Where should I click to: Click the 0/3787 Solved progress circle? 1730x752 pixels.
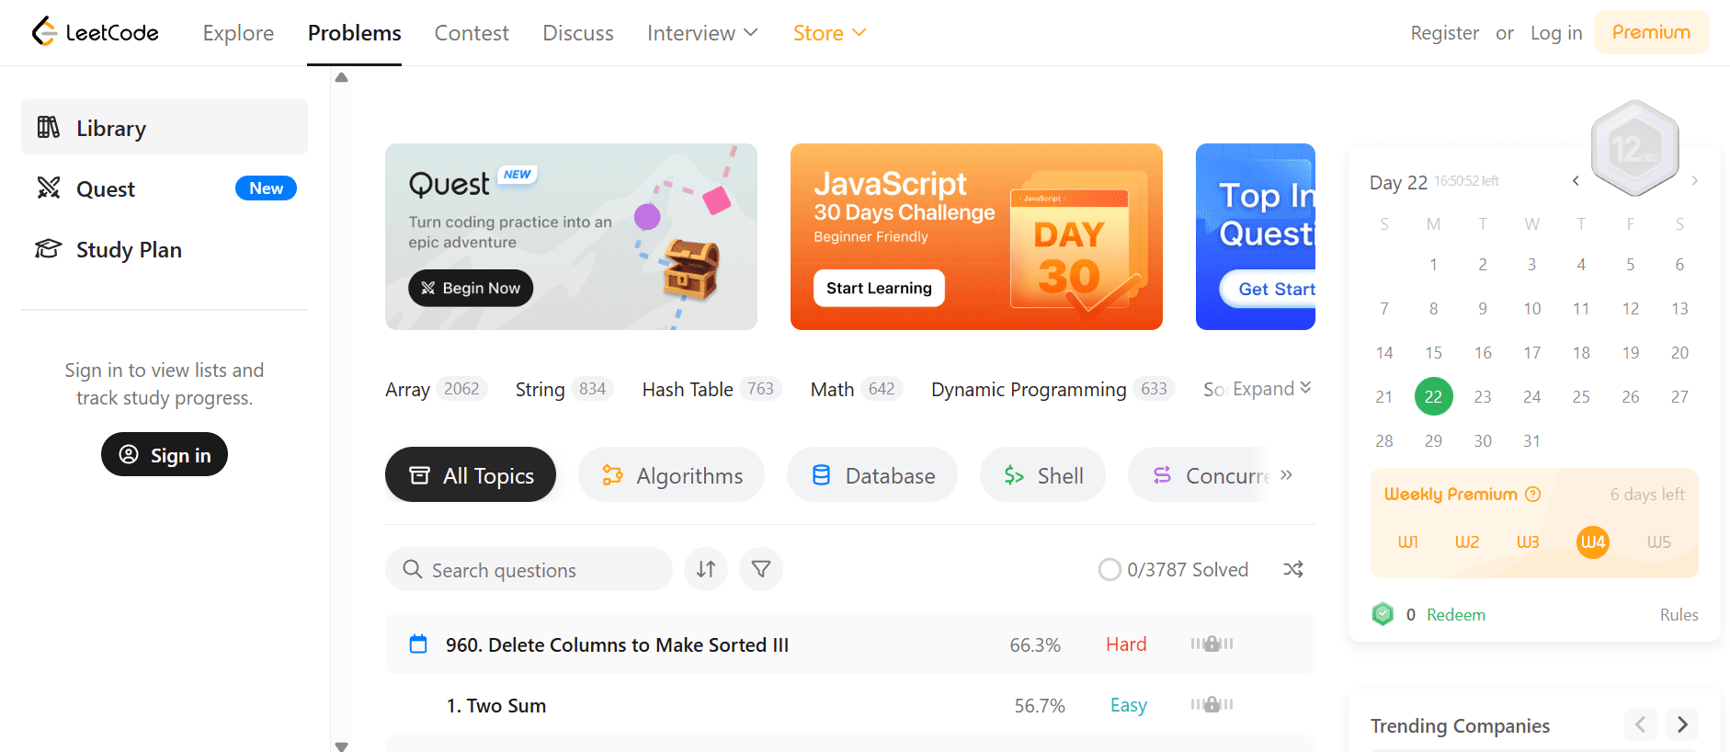coord(1110,570)
